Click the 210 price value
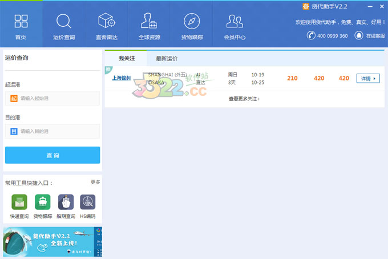 coord(292,78)
